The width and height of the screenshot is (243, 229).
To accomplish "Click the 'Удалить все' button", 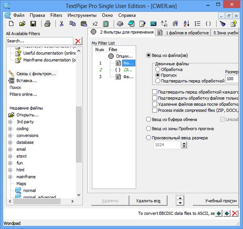I will (x=148, y=201).
